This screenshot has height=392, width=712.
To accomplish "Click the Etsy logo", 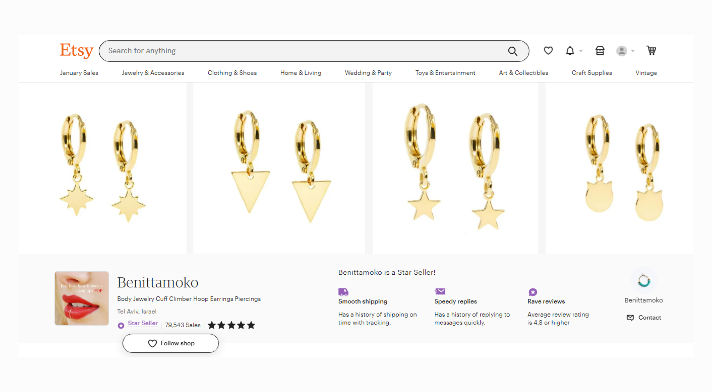I will pos(76,51).
